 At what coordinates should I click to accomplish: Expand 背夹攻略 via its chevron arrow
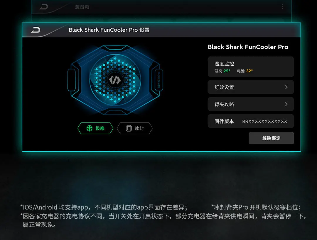point(286,104)
